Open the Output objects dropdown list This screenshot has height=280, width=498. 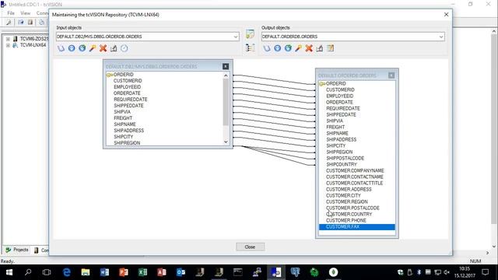tap(441, 37)
